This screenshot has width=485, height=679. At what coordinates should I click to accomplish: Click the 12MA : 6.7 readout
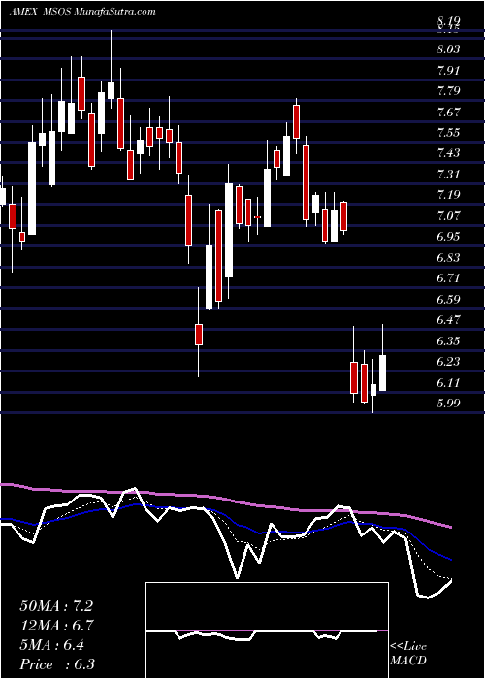tap(57, 626)
